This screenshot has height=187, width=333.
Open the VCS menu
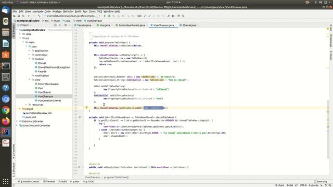tap(99, 11)
